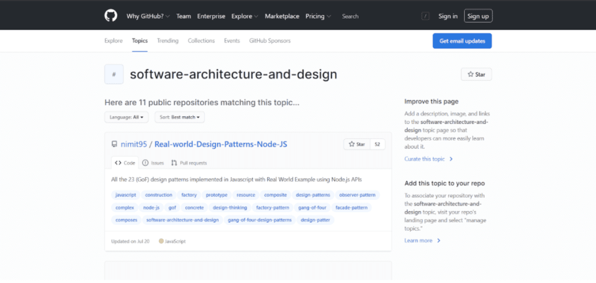Open the Sort: Best match dropdown
The height and width of the screenshot is (283, 596).
179,117
